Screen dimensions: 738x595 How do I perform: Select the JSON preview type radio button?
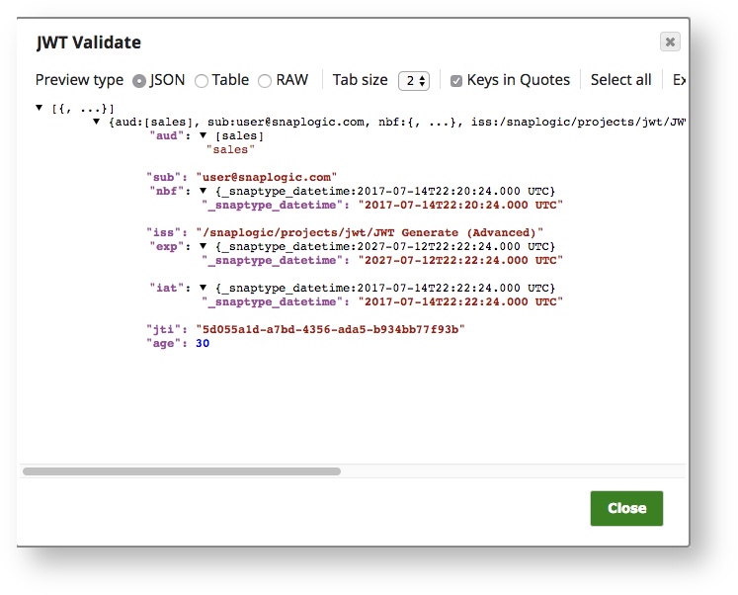139,81
